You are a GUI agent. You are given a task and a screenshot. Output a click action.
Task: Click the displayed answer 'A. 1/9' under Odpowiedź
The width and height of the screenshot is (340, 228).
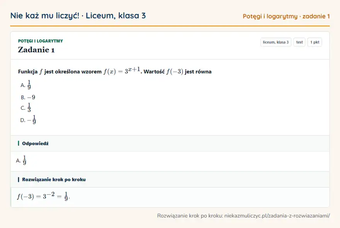[x=21, y=160]
